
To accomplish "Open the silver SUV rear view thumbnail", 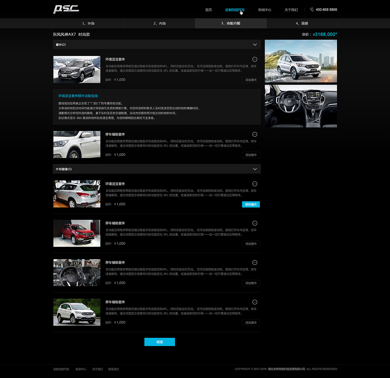I will [77, 194].
